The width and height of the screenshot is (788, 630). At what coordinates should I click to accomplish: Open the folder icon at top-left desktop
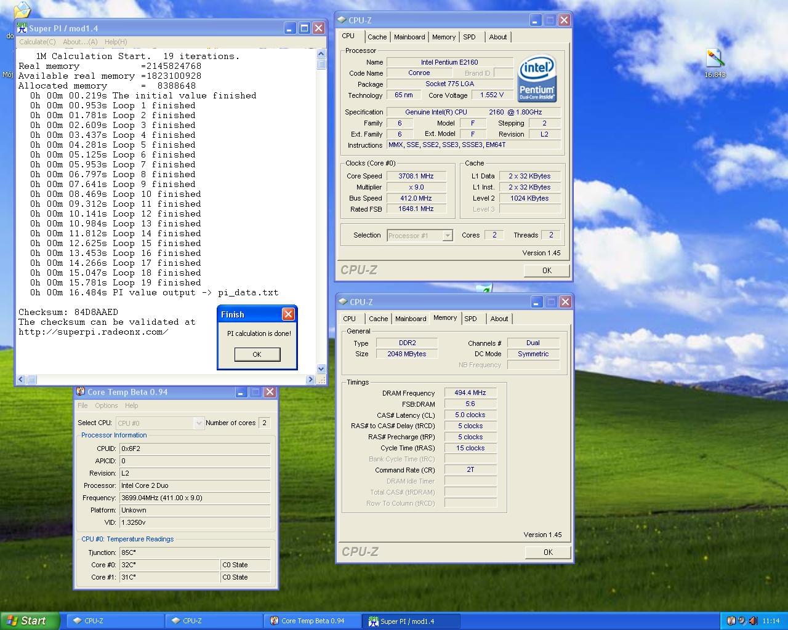click(x=22, y=10)
